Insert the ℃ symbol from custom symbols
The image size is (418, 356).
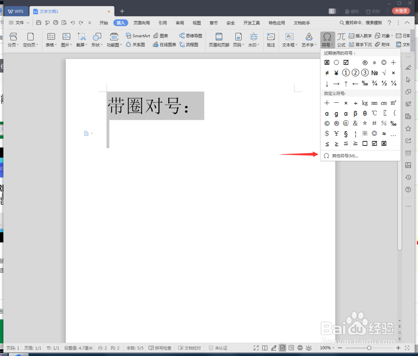374,113
